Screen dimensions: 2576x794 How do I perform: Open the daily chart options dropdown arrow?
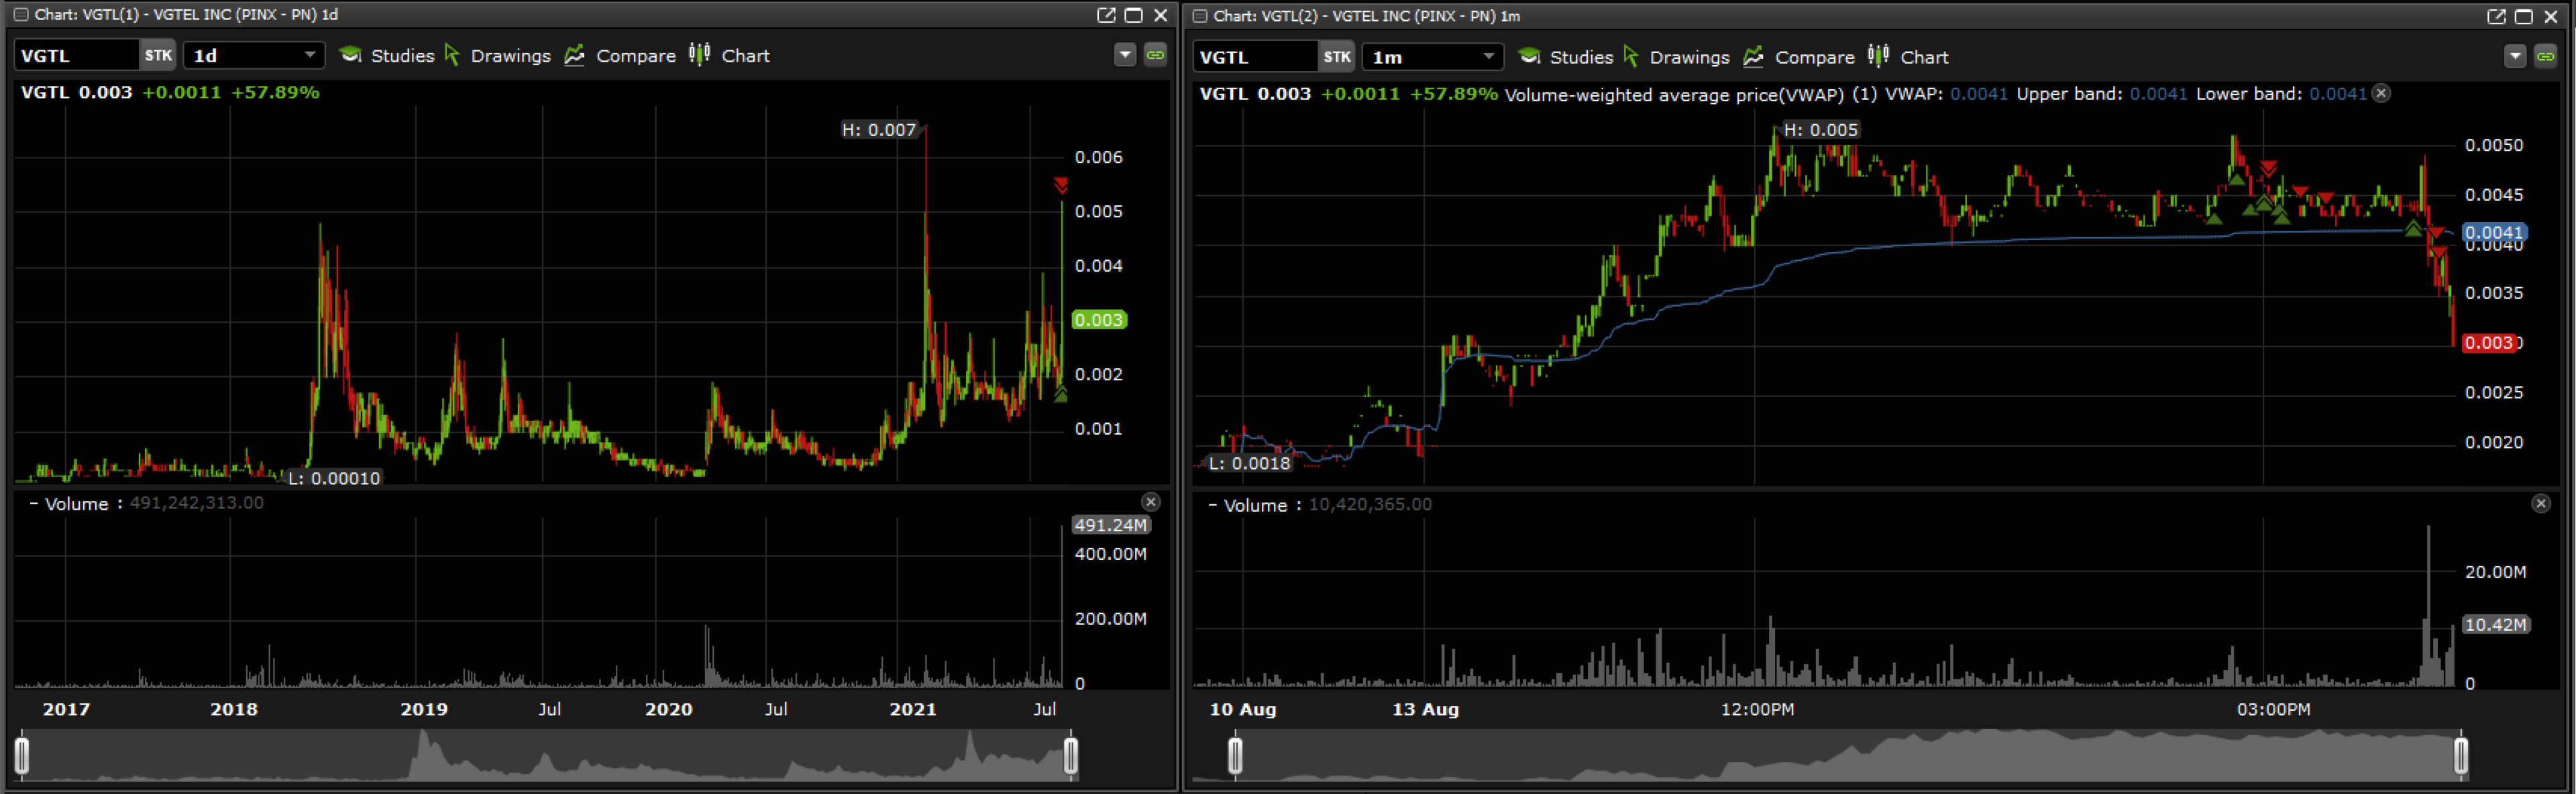tap(1125, 55)
